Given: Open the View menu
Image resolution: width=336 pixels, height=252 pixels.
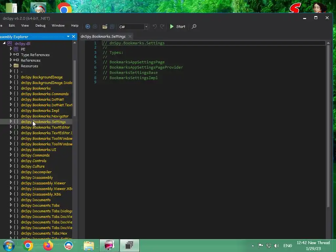Looking at the screenshot, I should [25, 26].
